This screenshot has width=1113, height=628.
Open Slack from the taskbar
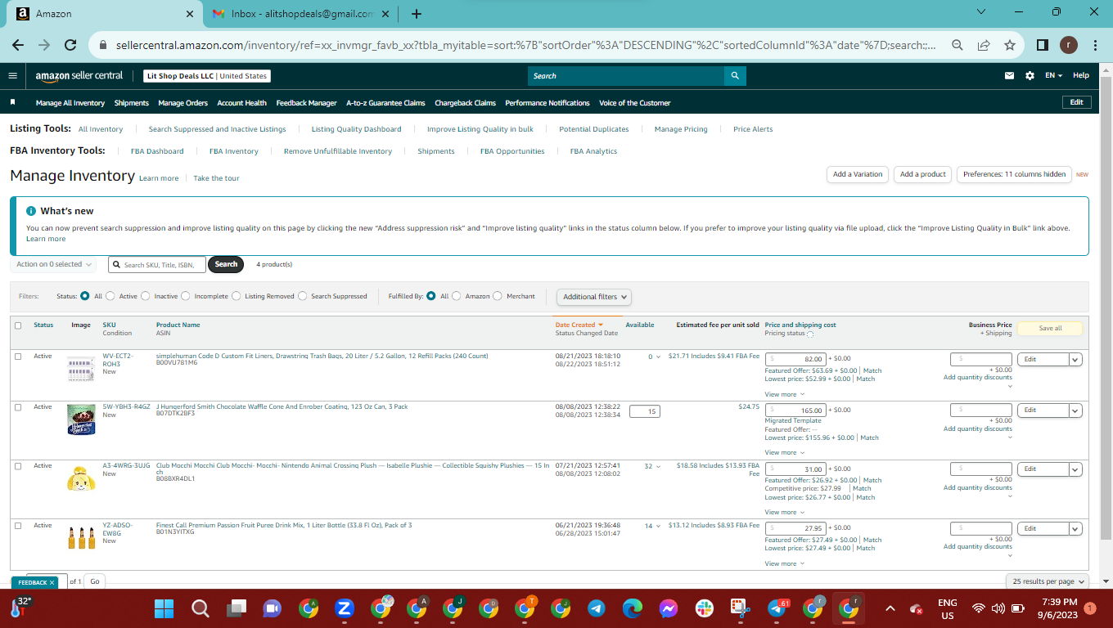(x=705, y=608)
